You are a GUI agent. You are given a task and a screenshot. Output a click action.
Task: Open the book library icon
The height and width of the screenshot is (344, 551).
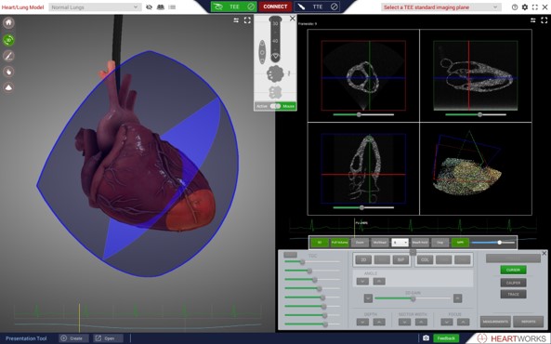click(161, 7)
